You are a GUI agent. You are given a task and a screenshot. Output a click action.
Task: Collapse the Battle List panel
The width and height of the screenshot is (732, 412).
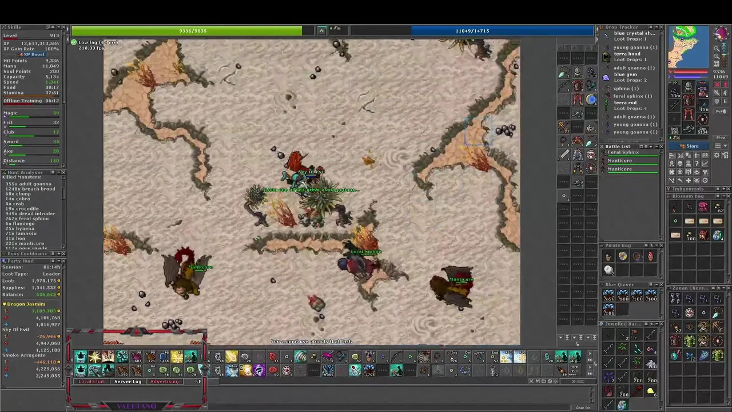[x=656, y=146]
